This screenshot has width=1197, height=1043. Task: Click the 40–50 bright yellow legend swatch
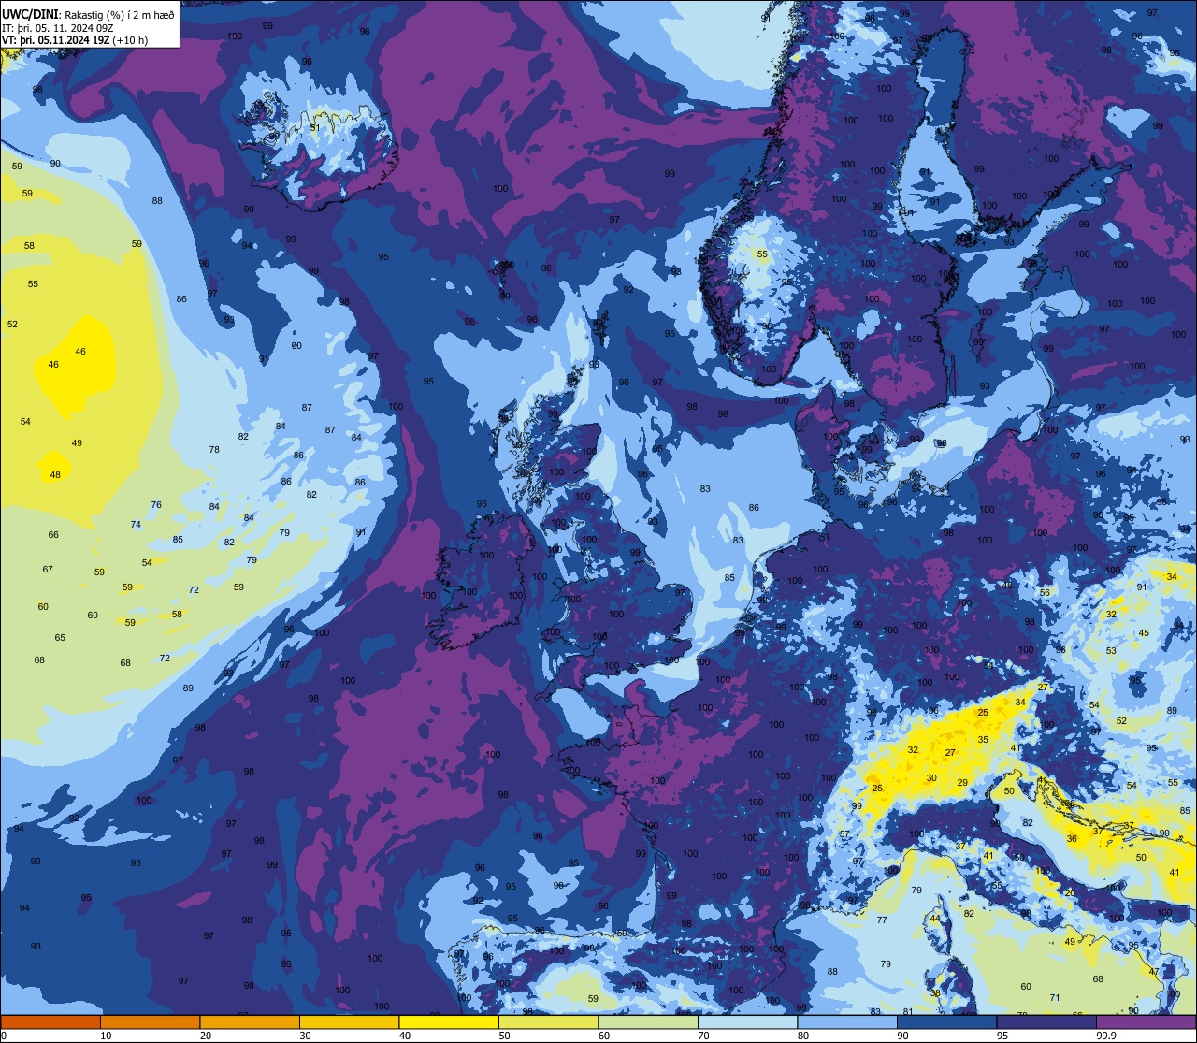click(x=449, y=1021)
